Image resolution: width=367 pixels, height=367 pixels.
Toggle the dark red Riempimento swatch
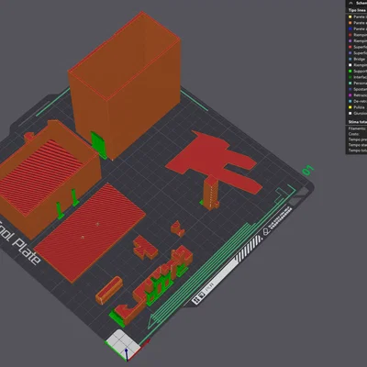(x=350, y=35)
